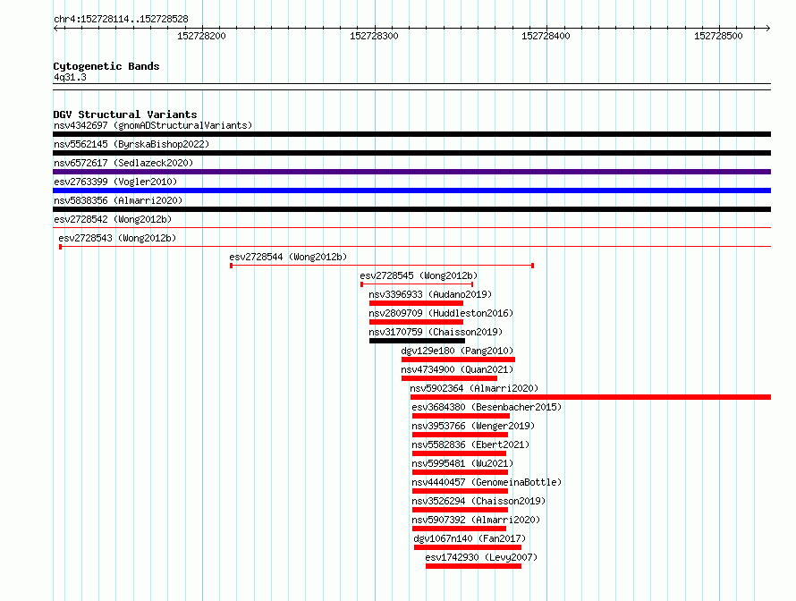
Task: Click the blue Vogler2010 variant bar
Action: click(411, 190)
